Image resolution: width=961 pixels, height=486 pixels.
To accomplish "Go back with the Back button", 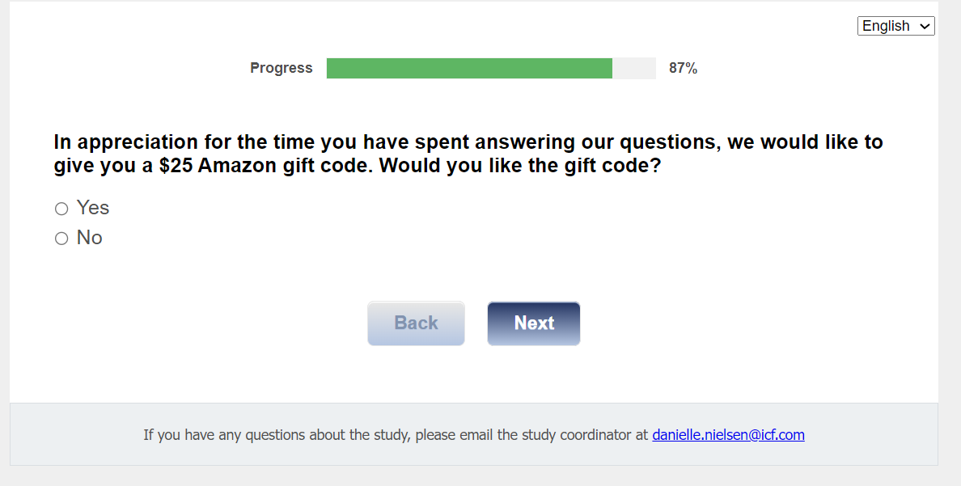I will pyautogui.click(x=416, y=323).
